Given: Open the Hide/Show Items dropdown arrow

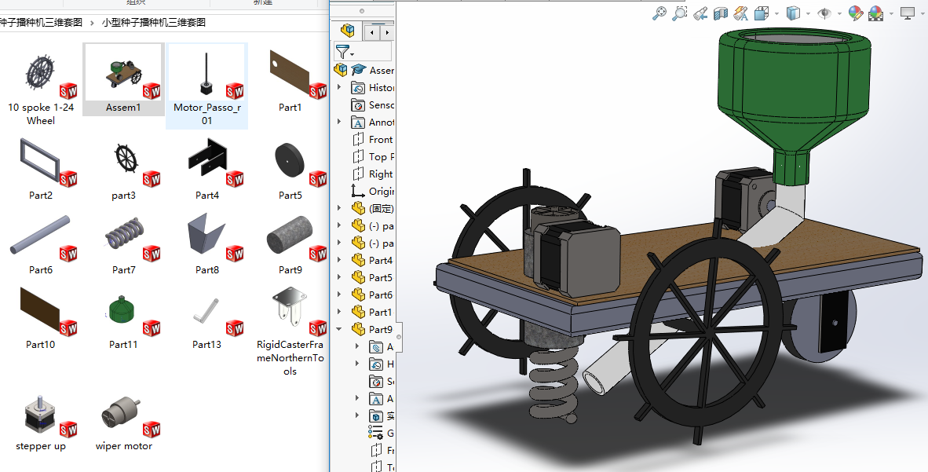Looking at the screenshot, I should pyautogui.click(x=838, y=13).
